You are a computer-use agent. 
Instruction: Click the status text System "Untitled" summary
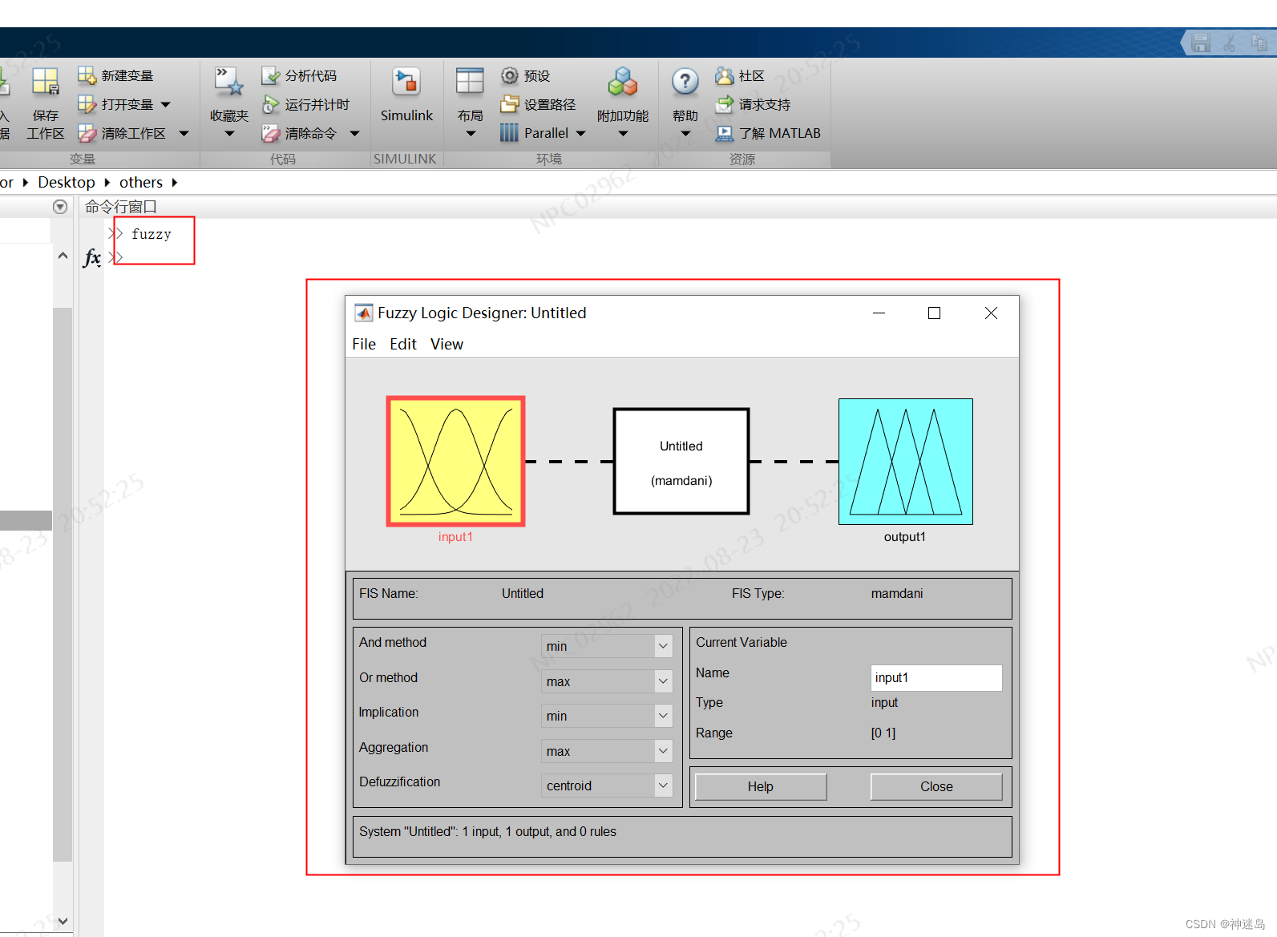click(x=487, y=832)
